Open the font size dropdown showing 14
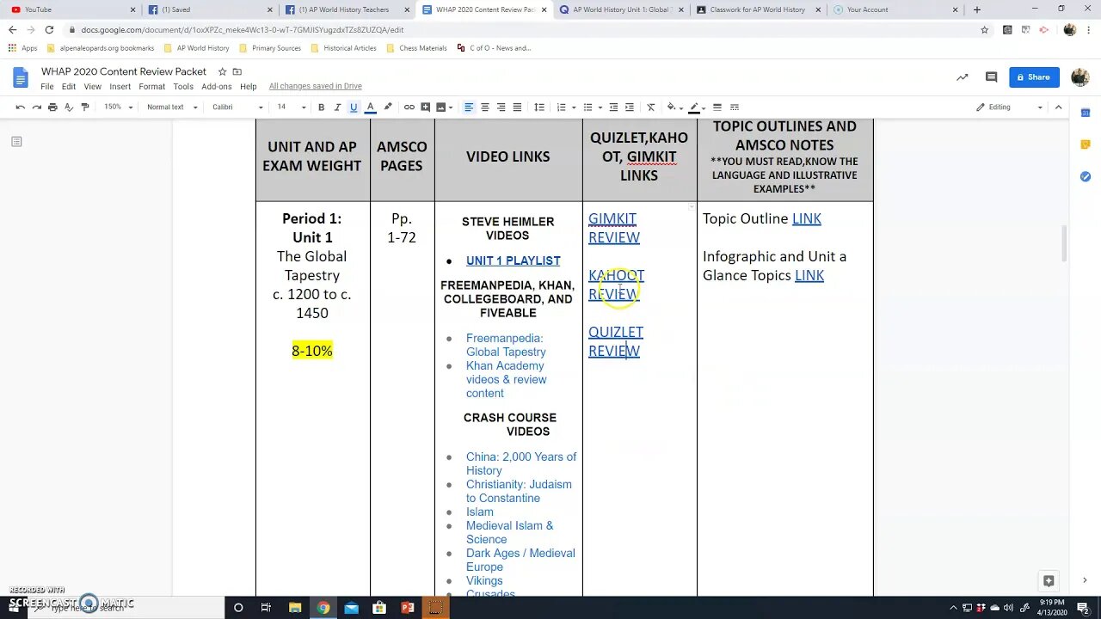 point(291,107)
